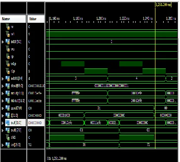Click the Name column header
This screenshot has width=180, height=162.
pos(13,19)
